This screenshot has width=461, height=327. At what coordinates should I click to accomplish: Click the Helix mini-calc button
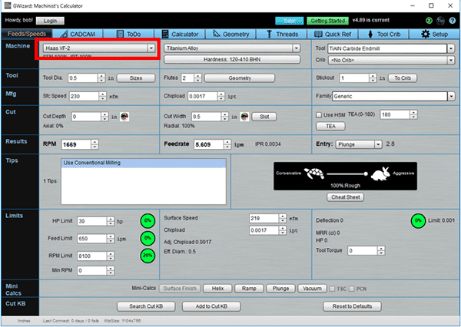coord(217,289)
